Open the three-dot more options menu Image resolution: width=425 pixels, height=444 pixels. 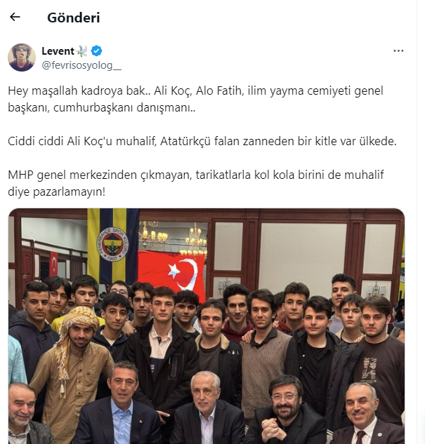398,51
